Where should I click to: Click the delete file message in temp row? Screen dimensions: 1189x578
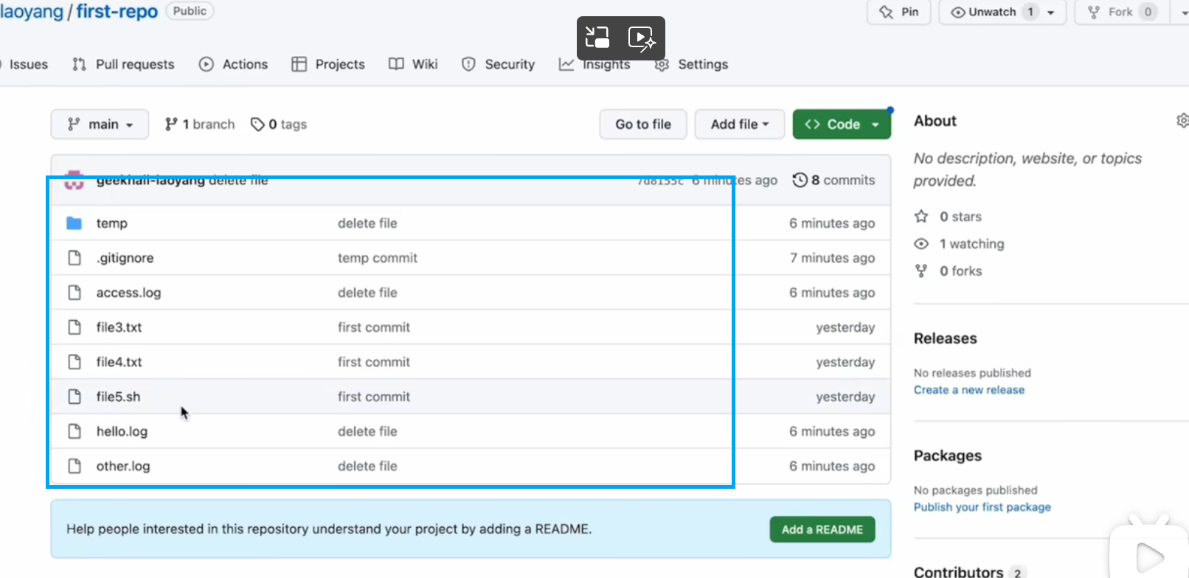pyautogui.click(x=367, y=223)
